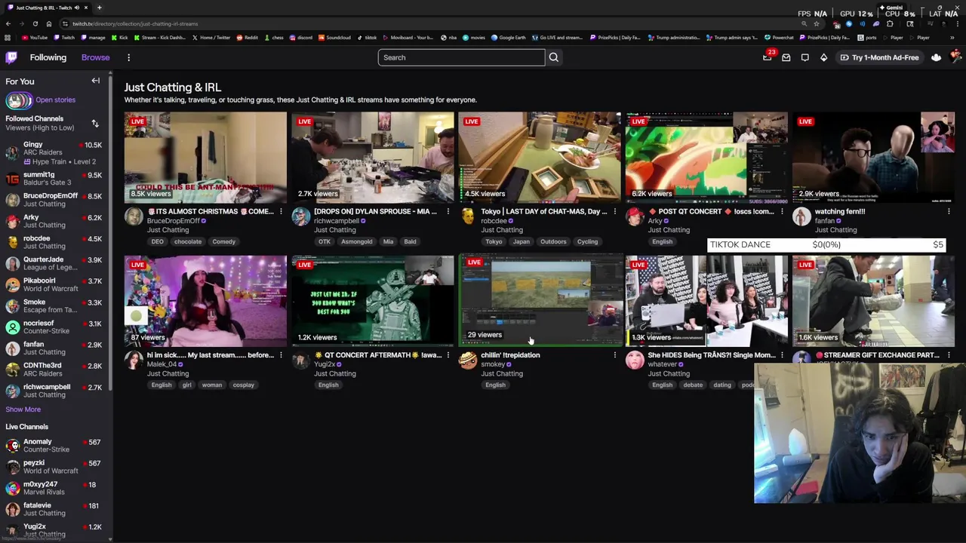Open the Whispers mail icon
This screenshot has height=543, width=966.
pos(786,57)
